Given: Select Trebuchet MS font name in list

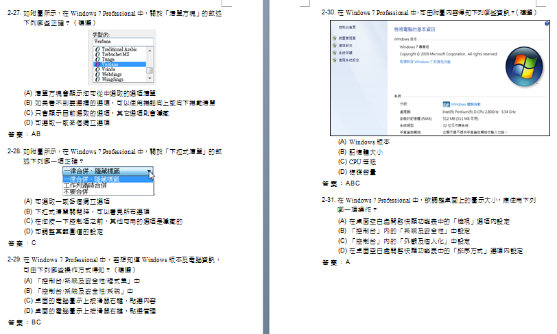Looking at the screenshot, I should click(115, 55).
